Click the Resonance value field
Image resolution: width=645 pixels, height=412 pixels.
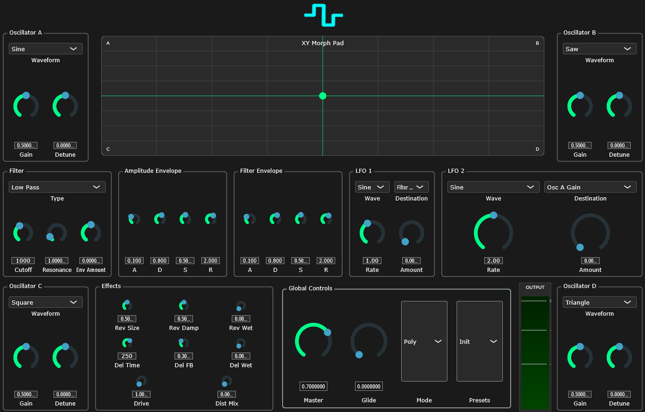click(x=57, y=260)
